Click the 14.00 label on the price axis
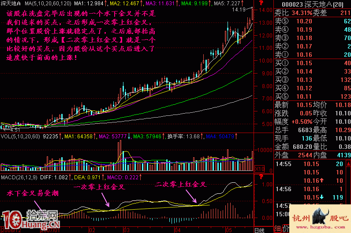 [265, 10]
